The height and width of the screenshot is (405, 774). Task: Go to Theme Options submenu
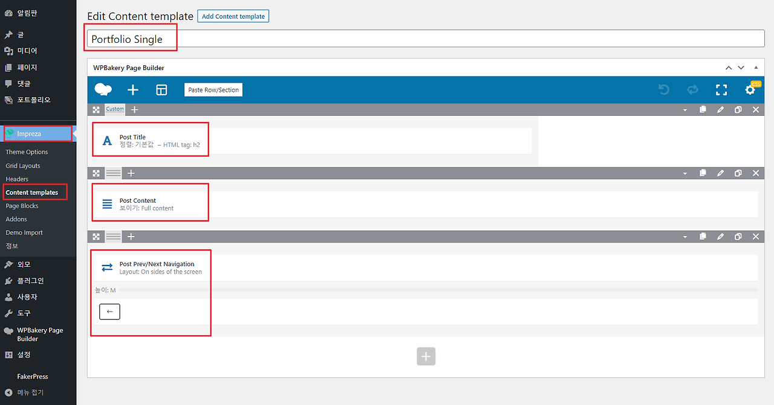coord(27,152)
